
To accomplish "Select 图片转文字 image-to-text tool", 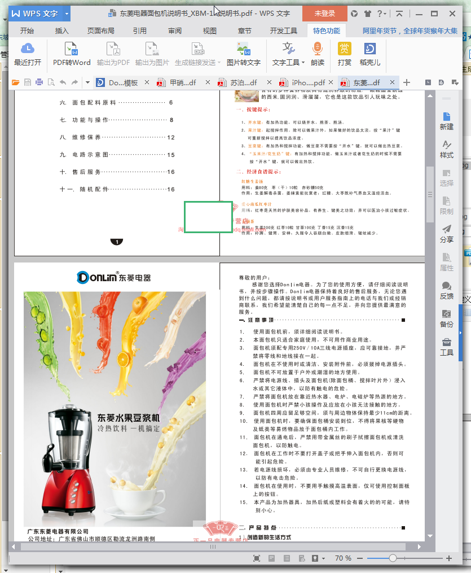I will [244, 54].
